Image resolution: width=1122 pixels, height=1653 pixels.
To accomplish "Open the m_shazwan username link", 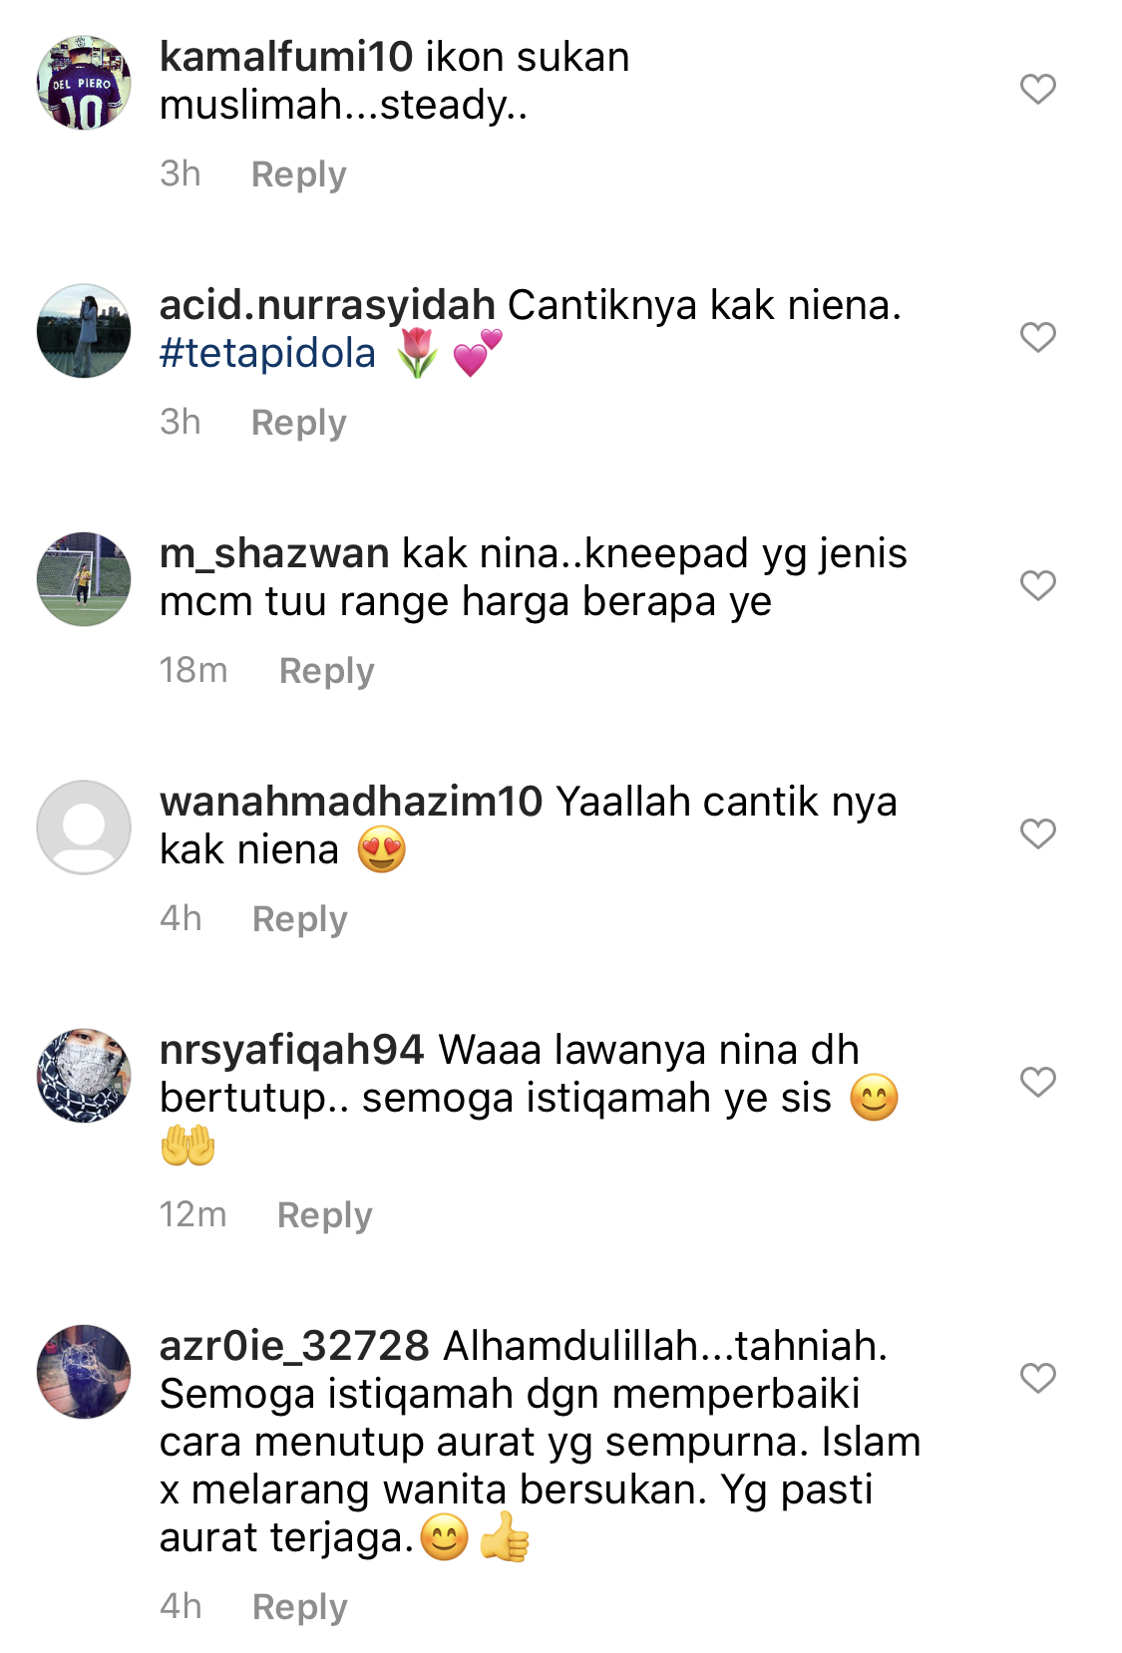I will click(274, 553).
